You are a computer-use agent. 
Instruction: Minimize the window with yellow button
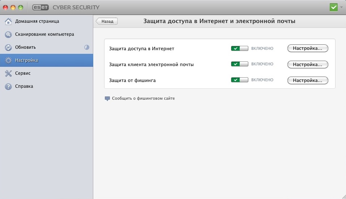coord(13,8)
